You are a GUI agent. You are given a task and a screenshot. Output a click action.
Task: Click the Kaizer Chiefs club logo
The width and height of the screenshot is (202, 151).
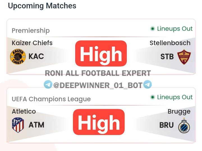(x=18, y=57)
